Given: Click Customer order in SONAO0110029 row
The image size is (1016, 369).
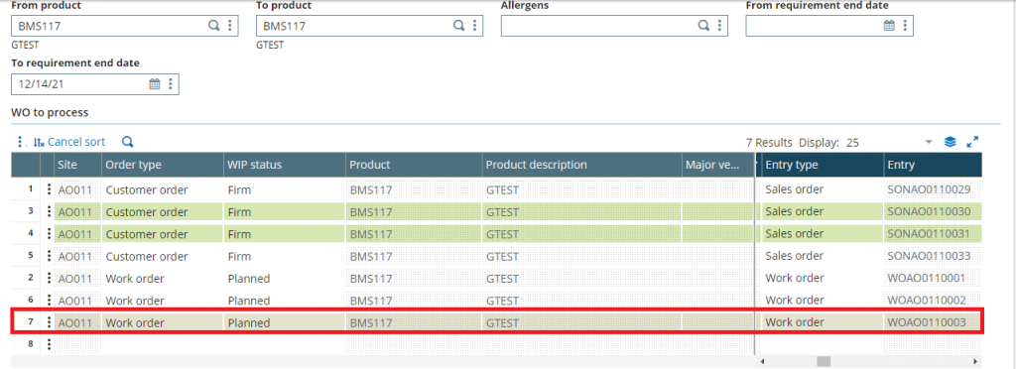Looking at the screenshot, I should (147, 189).
